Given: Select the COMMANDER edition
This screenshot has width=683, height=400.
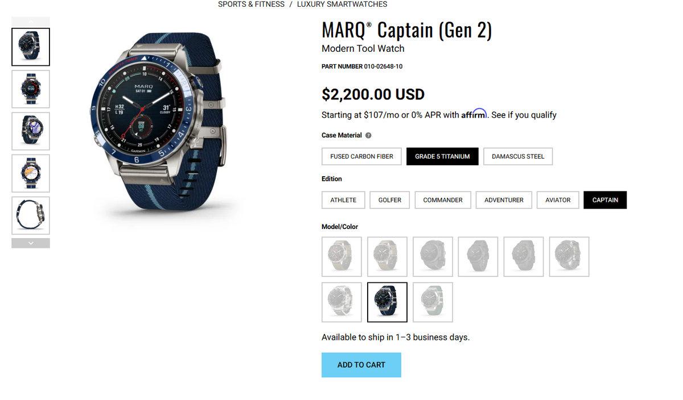Looking at the screenshot, I should click(x=443, y=199).
